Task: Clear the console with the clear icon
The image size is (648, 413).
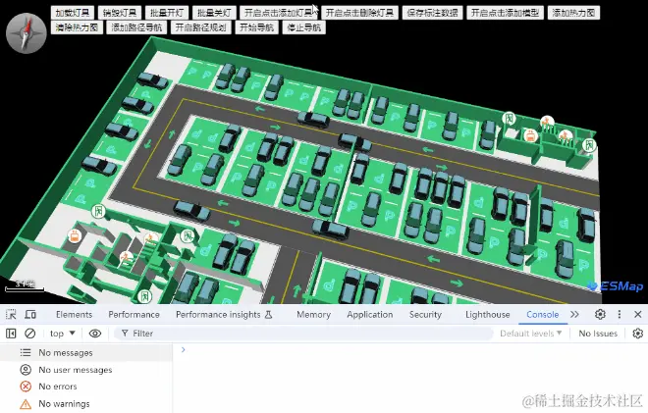Action: [x=29, y=334]
